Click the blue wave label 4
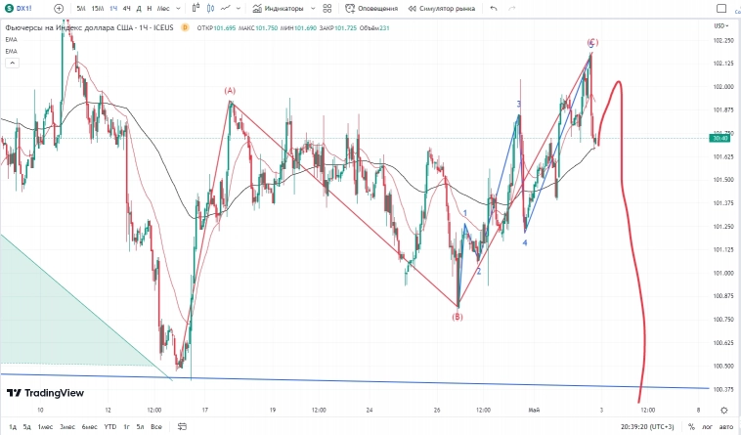The image size is (741, 435). [525, 242]
